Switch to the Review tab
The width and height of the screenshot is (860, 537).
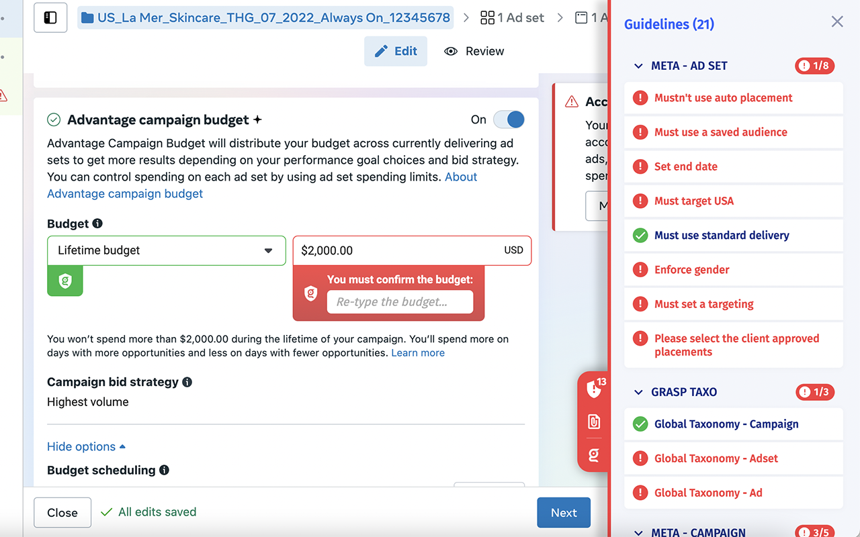point(474,51)
